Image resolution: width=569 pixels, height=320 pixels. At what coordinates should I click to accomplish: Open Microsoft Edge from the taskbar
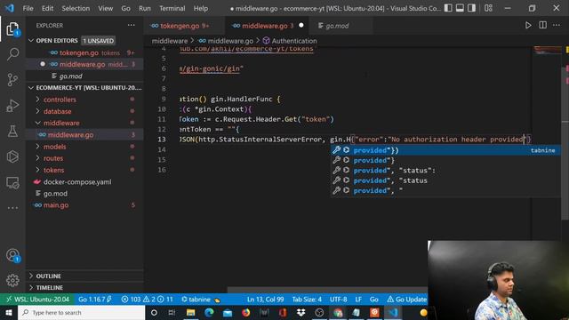coord(209,313)
